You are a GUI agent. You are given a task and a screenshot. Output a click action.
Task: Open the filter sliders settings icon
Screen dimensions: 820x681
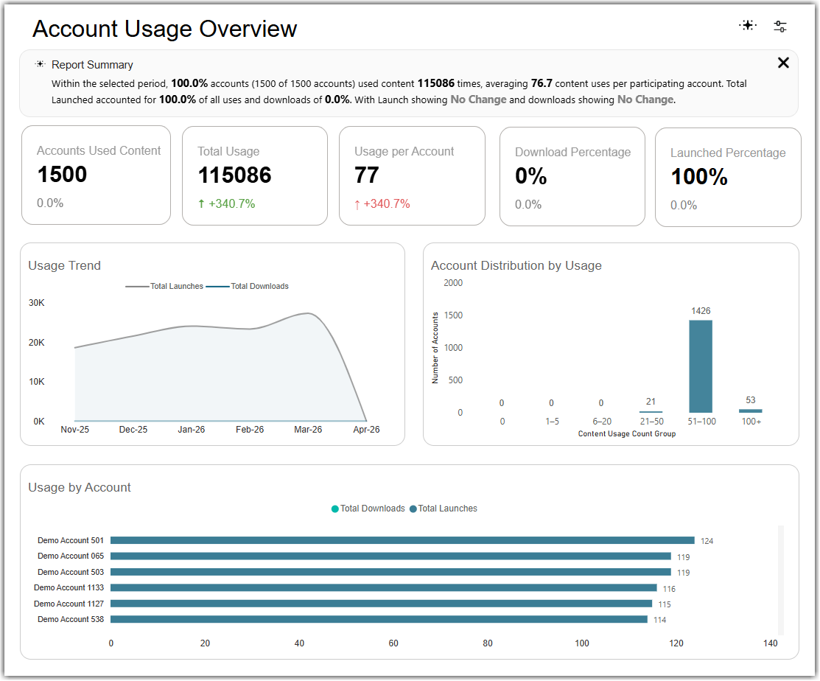point(779,26)
